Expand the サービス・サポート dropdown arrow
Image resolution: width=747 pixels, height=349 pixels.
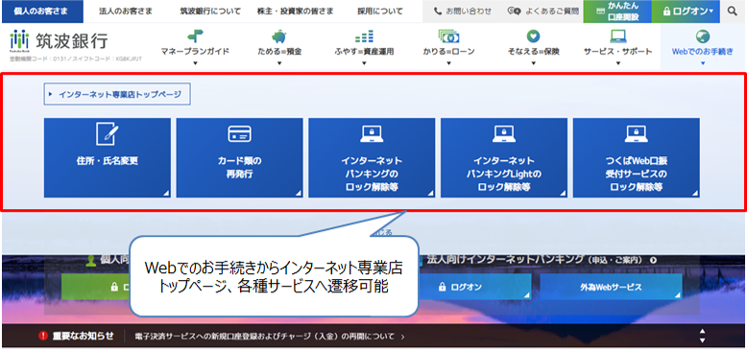618,62
